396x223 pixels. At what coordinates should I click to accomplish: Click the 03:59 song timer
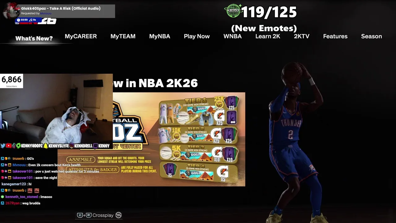point(24,20)
